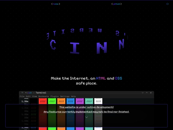Click the orange color block in the 1;30m row
Screen dimensions: 173x130
61,101
